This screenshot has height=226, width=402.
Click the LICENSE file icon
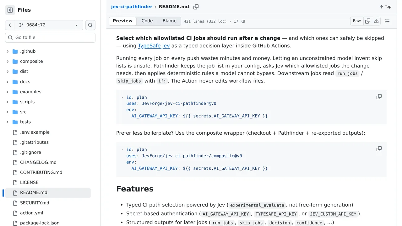pyautogui.click(x=15, y=183)
